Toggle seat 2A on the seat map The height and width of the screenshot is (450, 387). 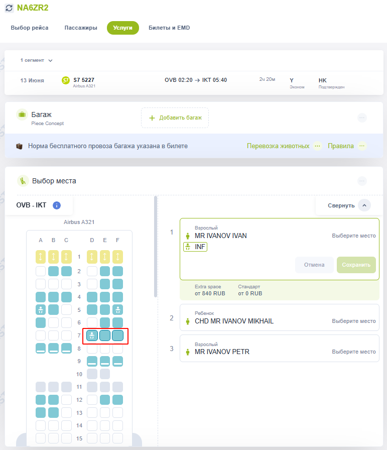coord(41,272)
